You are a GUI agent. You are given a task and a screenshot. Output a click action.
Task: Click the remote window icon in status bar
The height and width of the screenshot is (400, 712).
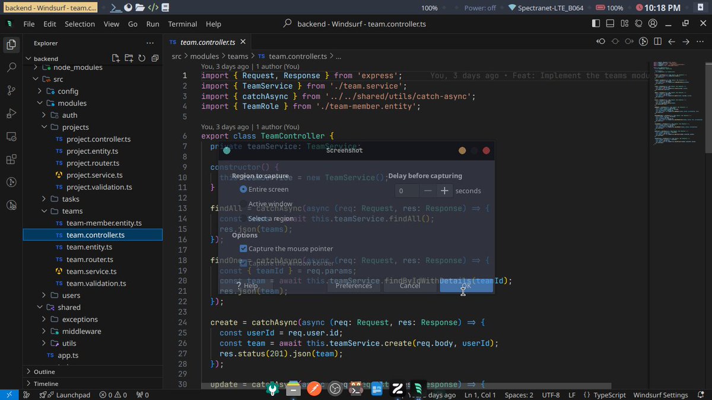click(8, 395)
